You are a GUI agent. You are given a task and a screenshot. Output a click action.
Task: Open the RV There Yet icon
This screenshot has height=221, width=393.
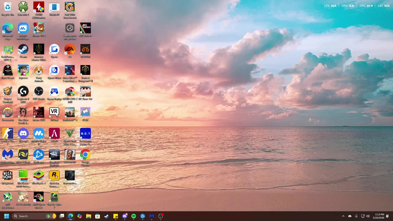pos(85,93)
